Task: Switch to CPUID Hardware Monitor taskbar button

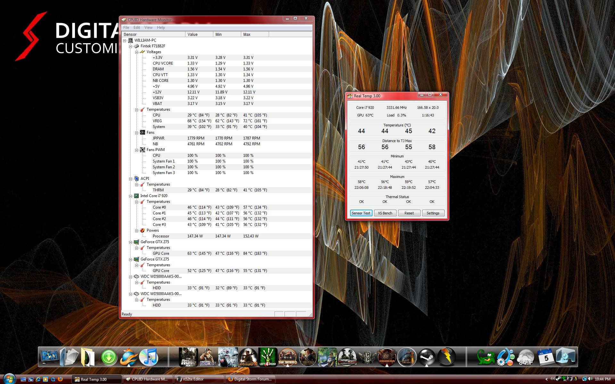Action: pyautogui.click(x=148, y=379)
